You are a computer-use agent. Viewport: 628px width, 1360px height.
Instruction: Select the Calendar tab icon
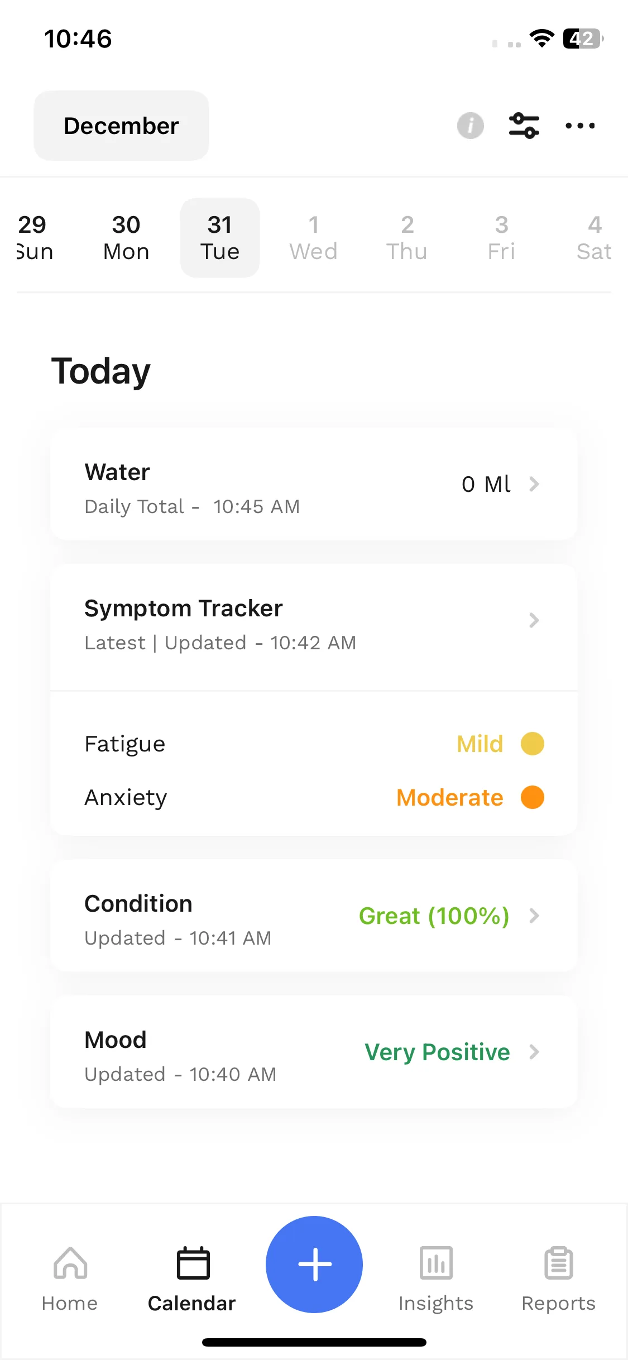pos(193,1263)
